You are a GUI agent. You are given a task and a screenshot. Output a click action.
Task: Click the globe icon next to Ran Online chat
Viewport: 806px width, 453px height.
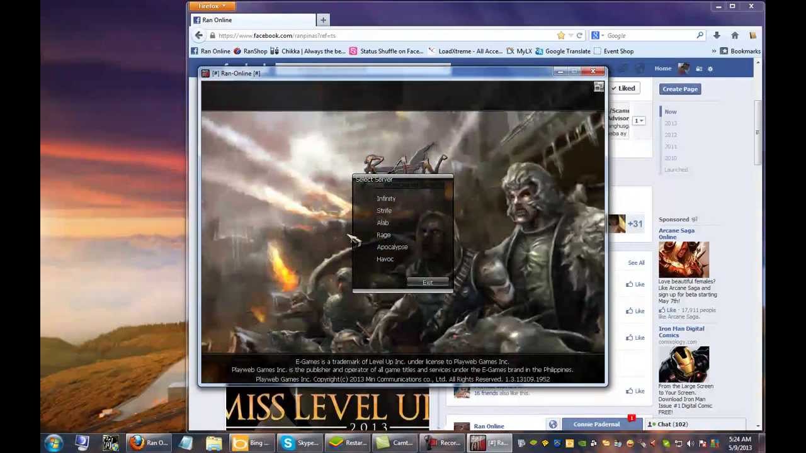pos(553,425)
